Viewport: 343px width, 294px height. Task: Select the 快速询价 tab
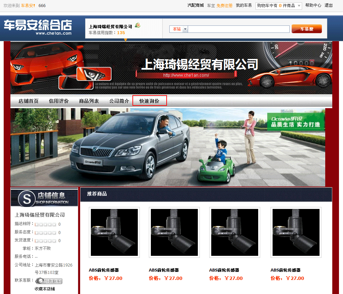click(150, 101)
